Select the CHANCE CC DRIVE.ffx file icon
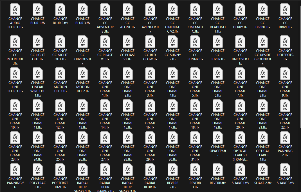Screen dimensions: 301x192 285,10
